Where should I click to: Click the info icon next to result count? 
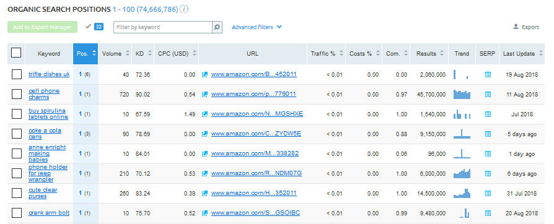pos(183,9)
